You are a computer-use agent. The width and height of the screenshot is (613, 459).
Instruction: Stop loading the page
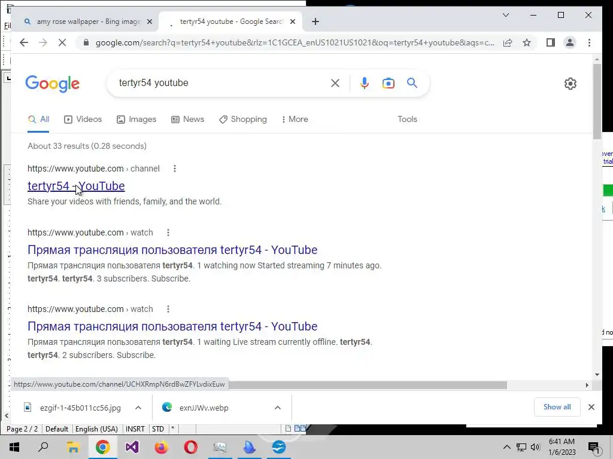pos(62,42)
